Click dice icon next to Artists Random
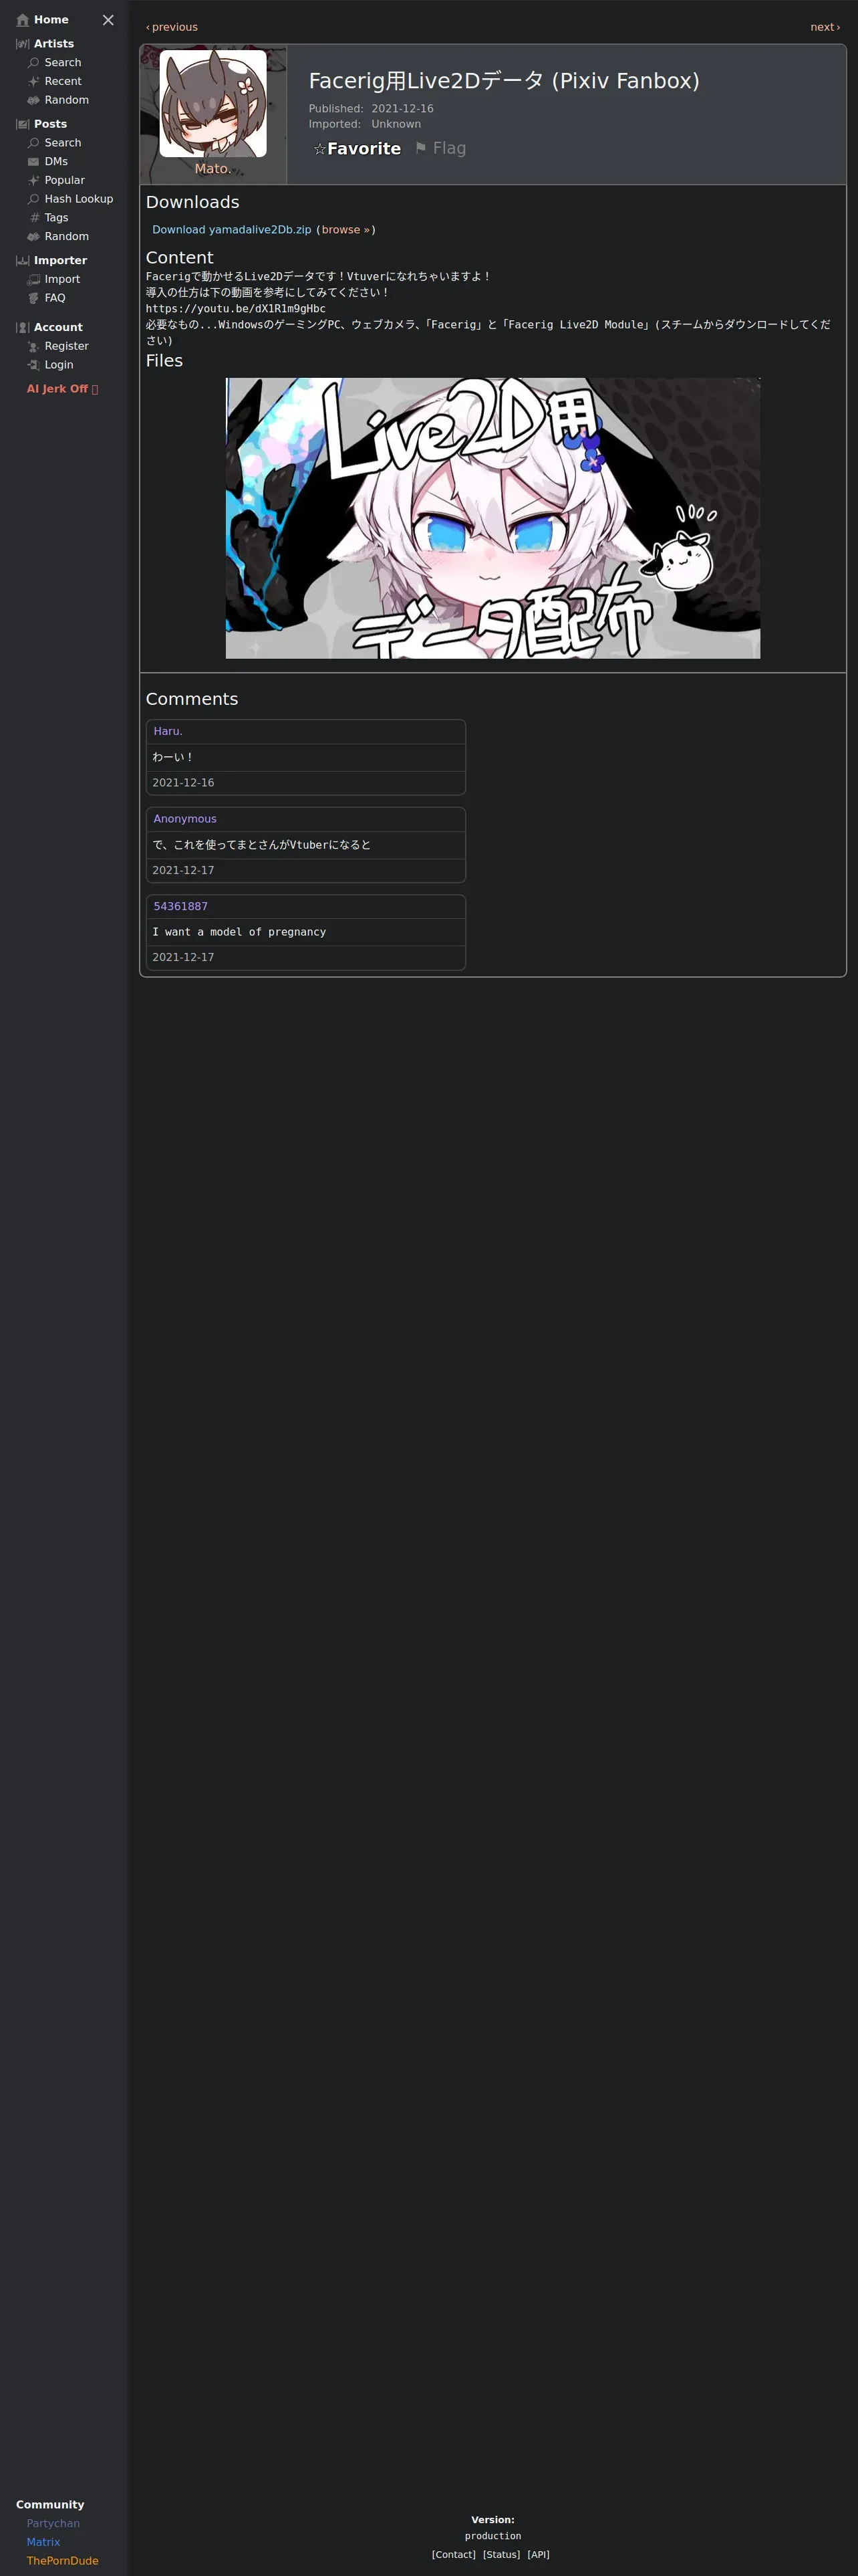Viewport: 858px width, 2576px height. click(x=34, y=100)
